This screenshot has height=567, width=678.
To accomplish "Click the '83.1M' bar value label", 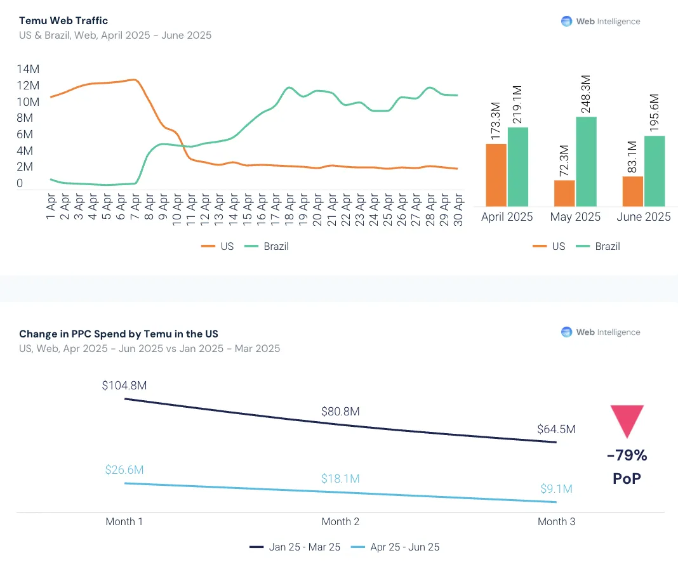I will (632, 157).
